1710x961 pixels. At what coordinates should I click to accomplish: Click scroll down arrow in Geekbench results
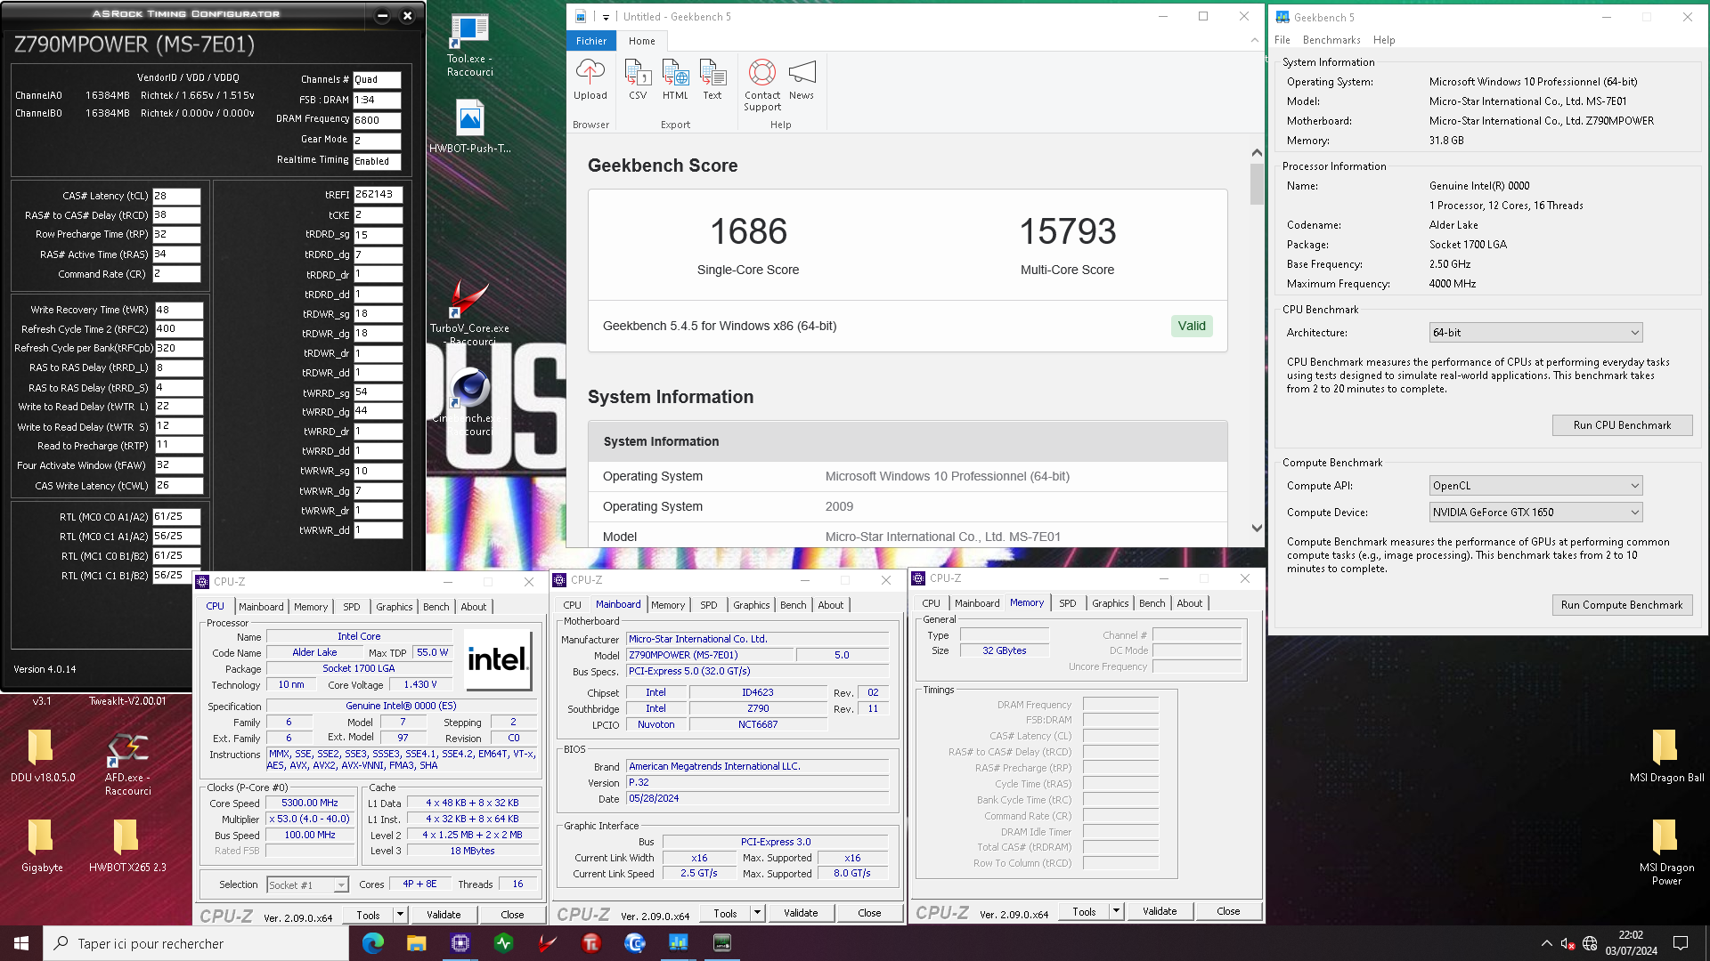tap(1257, 529)
